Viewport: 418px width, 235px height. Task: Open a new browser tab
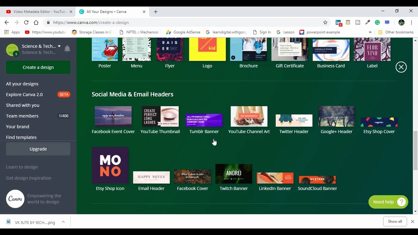pyautogui.click(x=156, y=12)
